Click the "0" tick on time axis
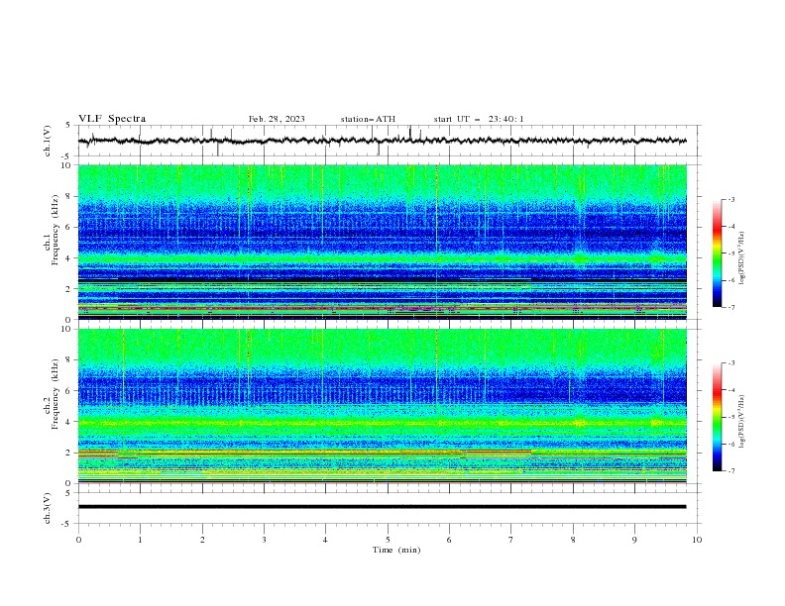This screenshot has width=785, height=606. coord(78,540)
